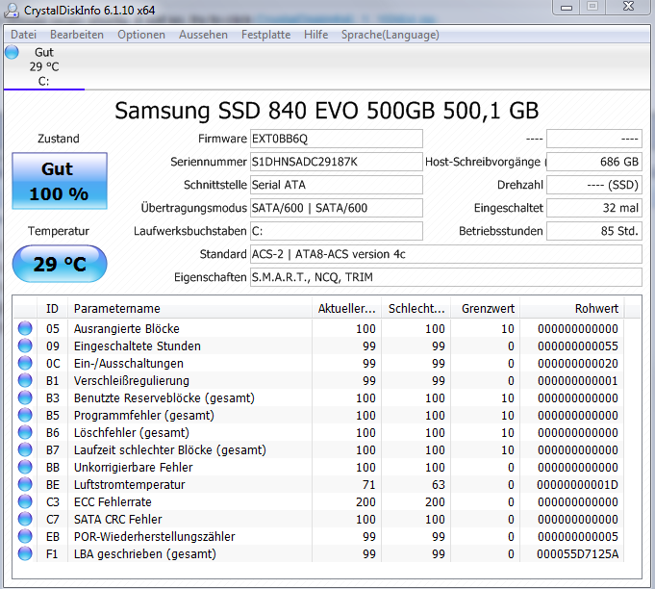
Task: Click worst value 63 in Luftstromtemperatur row
Action: click(x=439, y=485)
